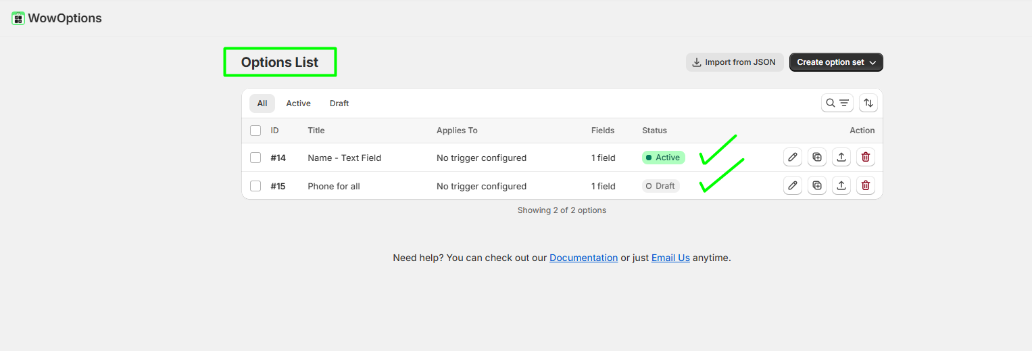Edit option set #14 with pencil icon
Image resolution: width=1032 pixels, height=351 pixels.
tap(793, 158)
